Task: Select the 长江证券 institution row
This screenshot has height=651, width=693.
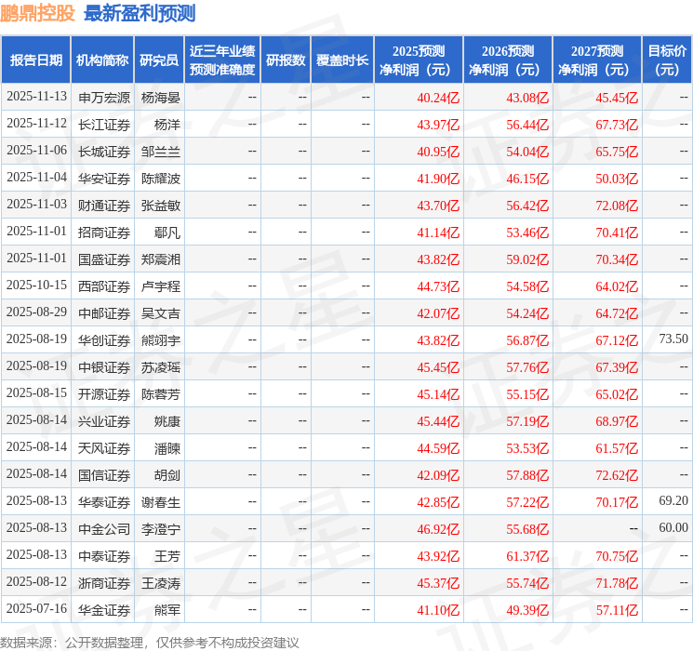Action: [x=104, y=124]
